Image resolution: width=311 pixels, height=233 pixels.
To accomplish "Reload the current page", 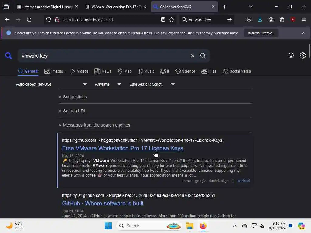I will [x=29, y=20].
